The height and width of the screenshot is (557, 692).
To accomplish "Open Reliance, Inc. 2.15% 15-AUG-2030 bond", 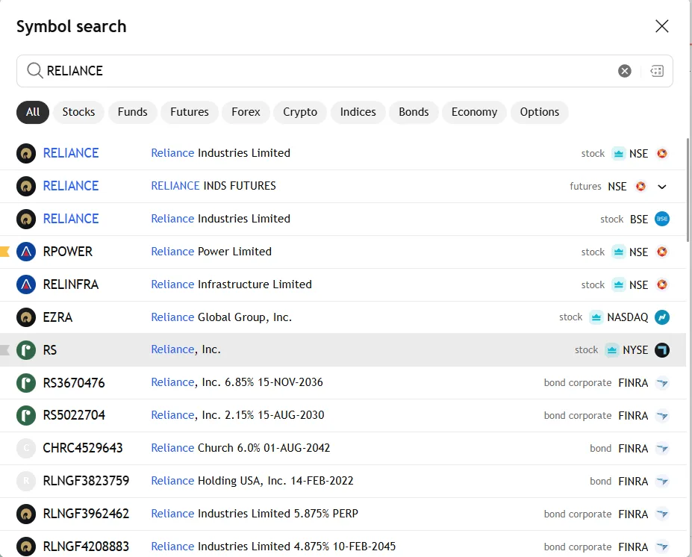I will [x=343, y=416].
